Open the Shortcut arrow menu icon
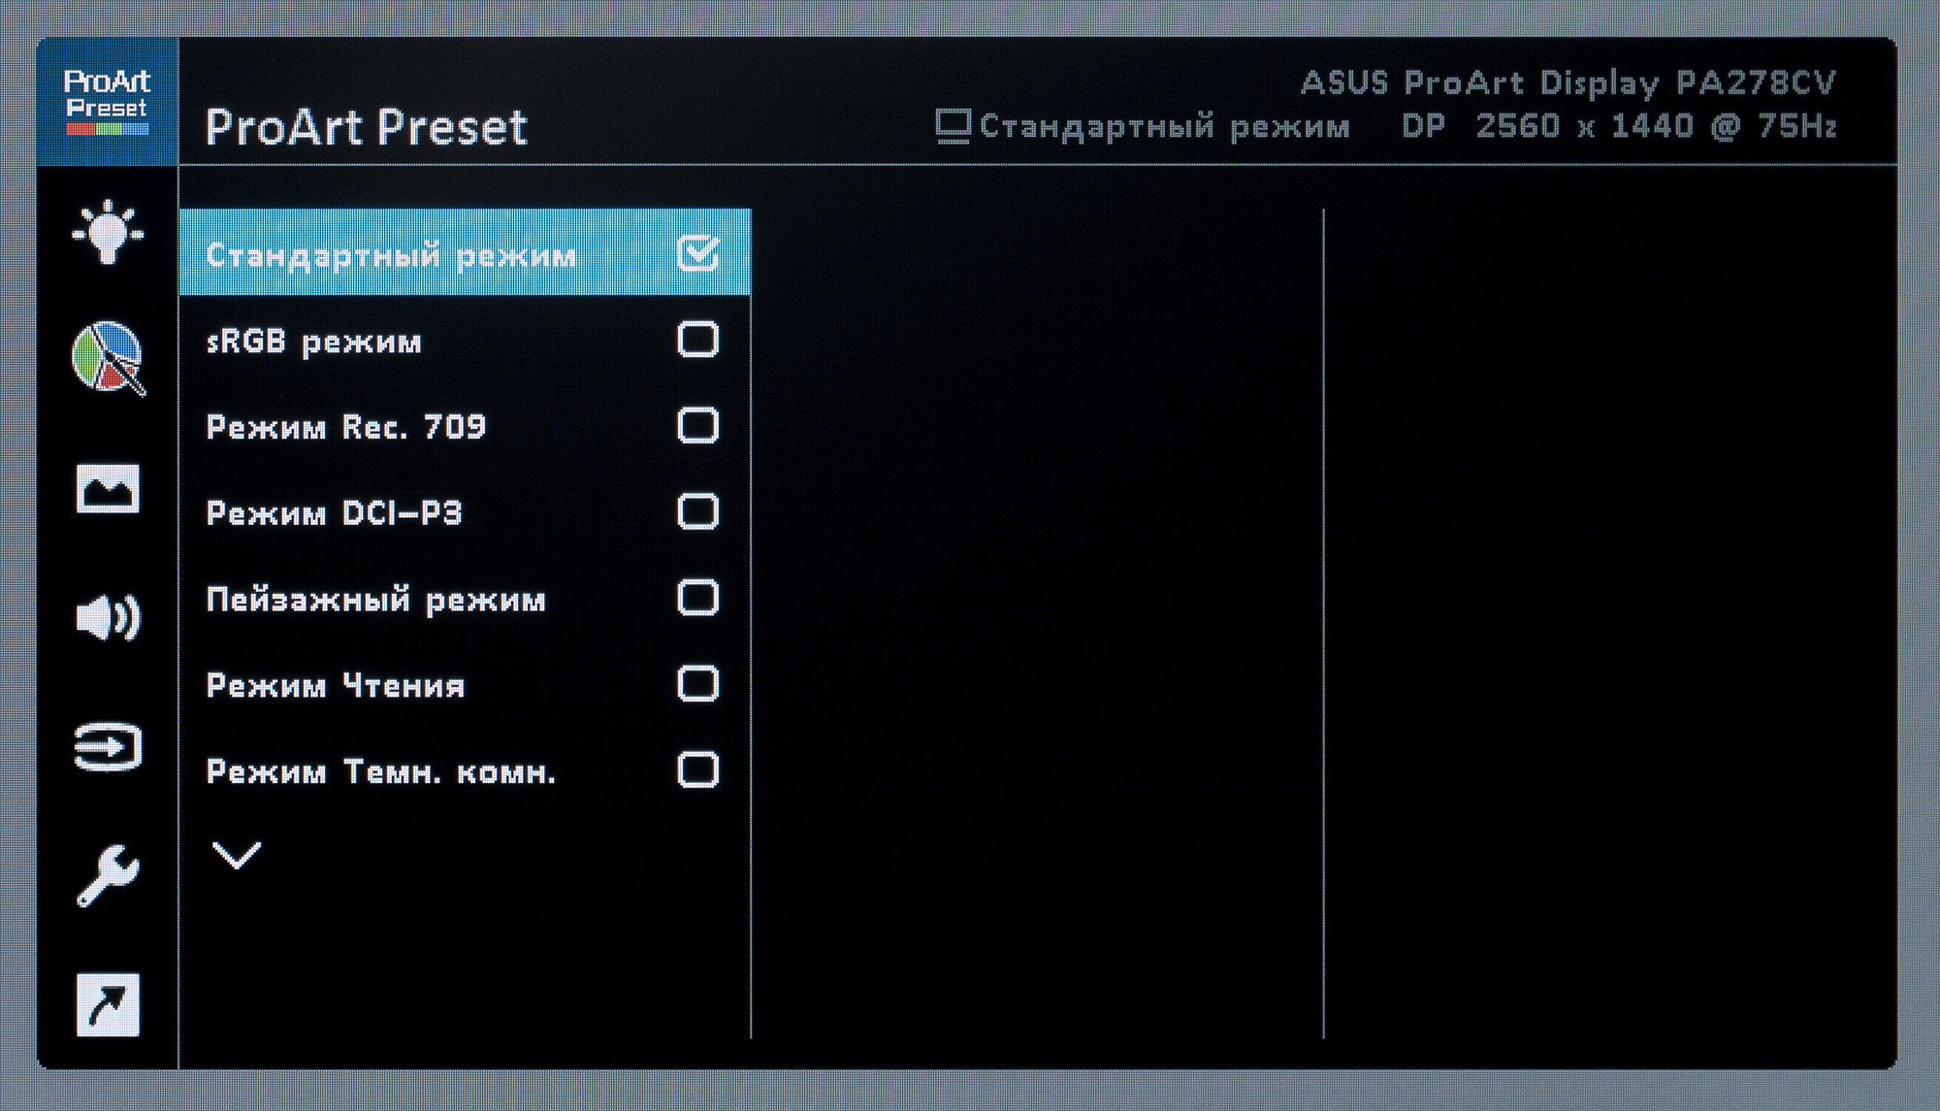Viewport: 1940px width, 1111px height. (x=108, y=1004)
